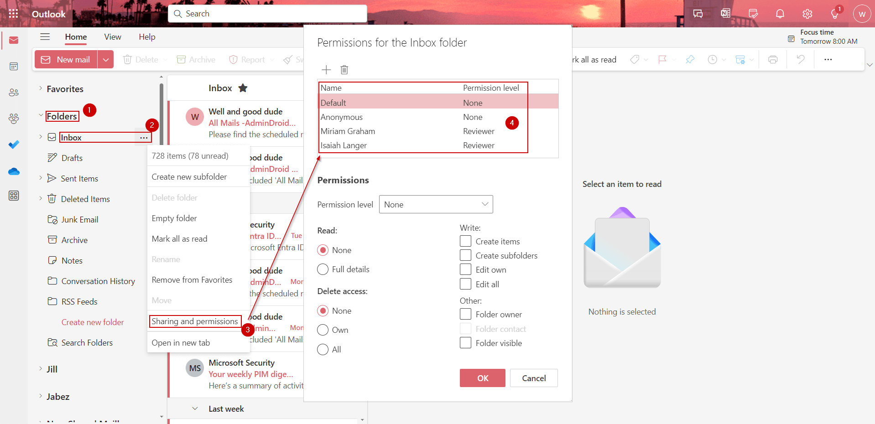Switch to the View tab
The width and height of the screenshot is (875, 424).
click(x=112, y=37)
